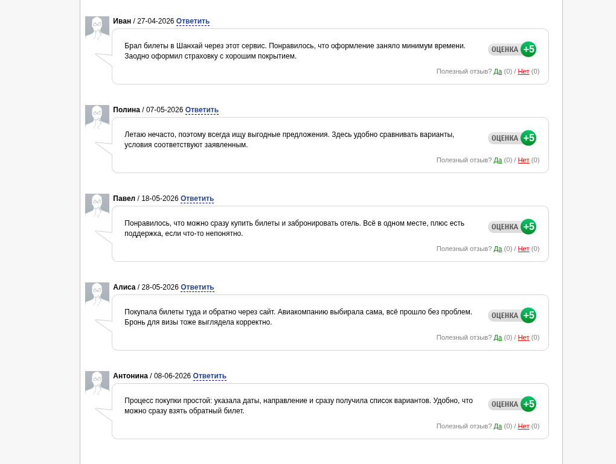The width and height of the screenshot is (616, 464).
Task: Click Антонина's avatar image
Action: 97,383
